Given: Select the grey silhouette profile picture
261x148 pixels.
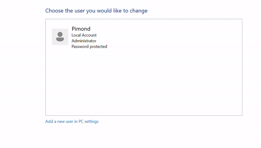Looking at the screenshot, I should [x=60, y=37].
